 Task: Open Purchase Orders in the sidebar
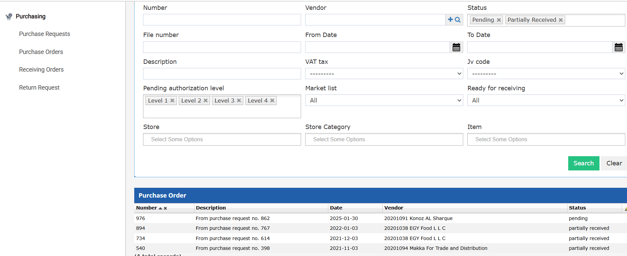pyautogui.click(x=41, y=52)
